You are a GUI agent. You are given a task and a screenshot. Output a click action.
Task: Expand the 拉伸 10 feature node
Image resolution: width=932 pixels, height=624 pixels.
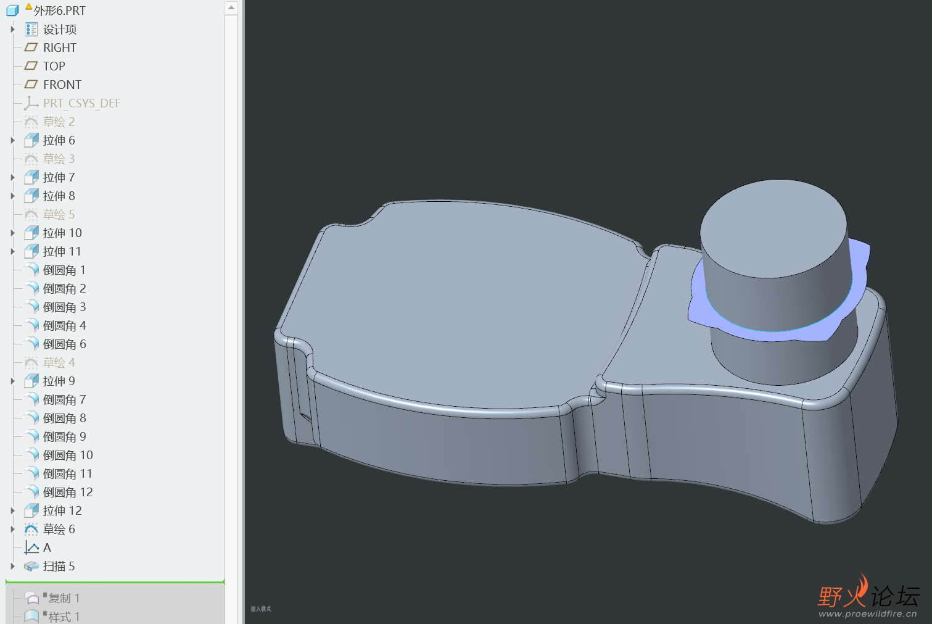(x=12, y=233)
